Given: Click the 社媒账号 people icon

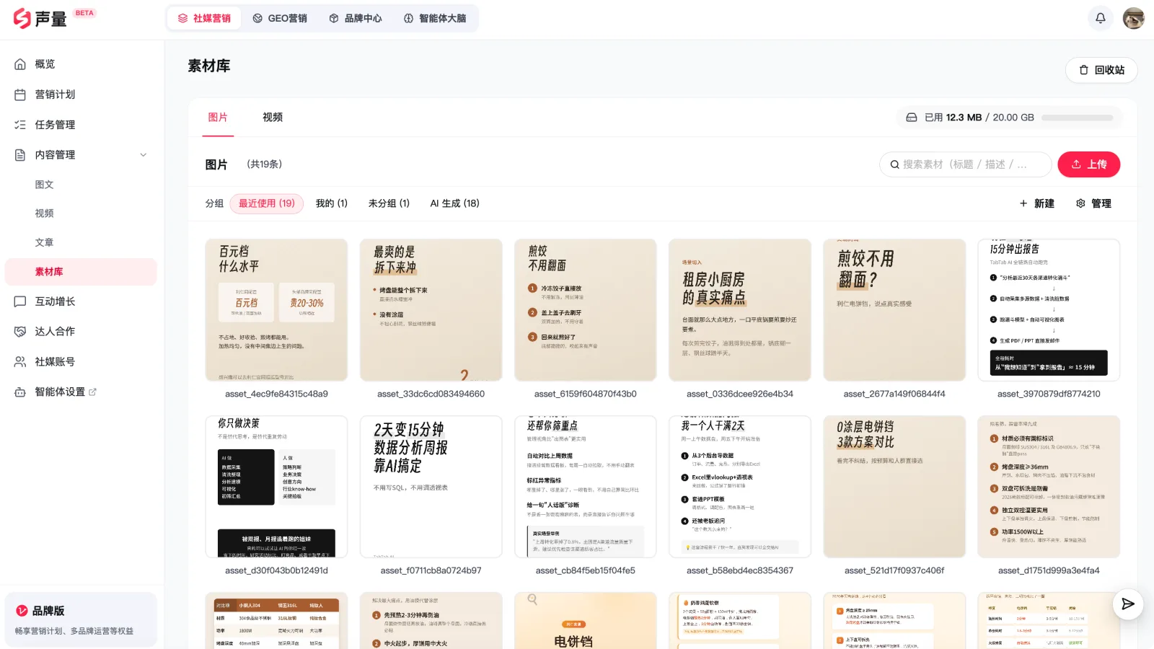Looking at the screenshot, I should click(x=20, y=362).
